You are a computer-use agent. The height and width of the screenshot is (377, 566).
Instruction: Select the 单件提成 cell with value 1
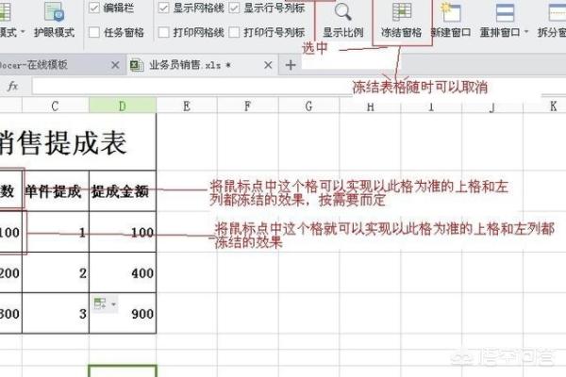tap(56, 232)
